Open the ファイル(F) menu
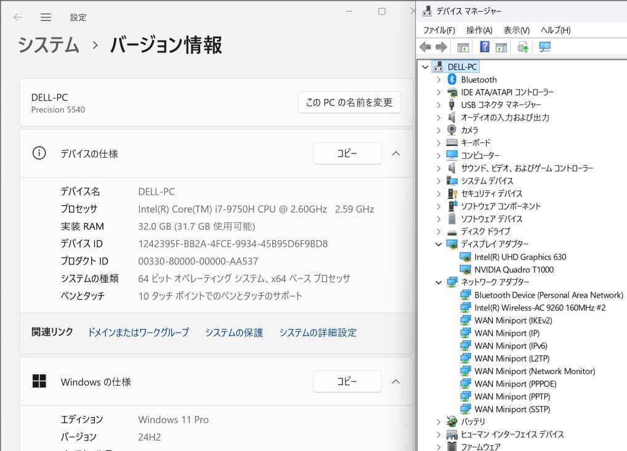 click(x=439, y=30)
